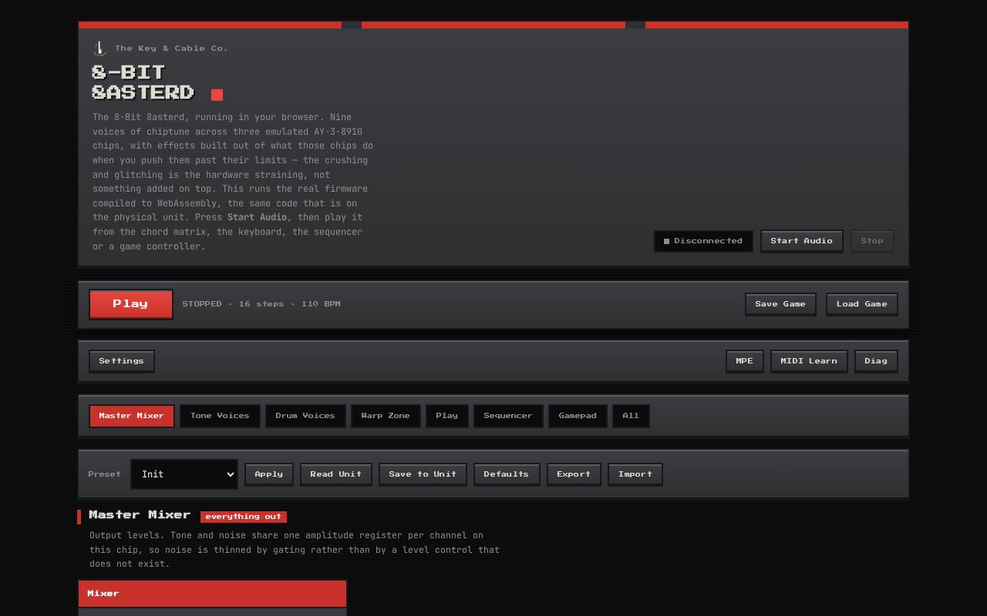
Task: Import a preset file
Action: tap(635, 474)
